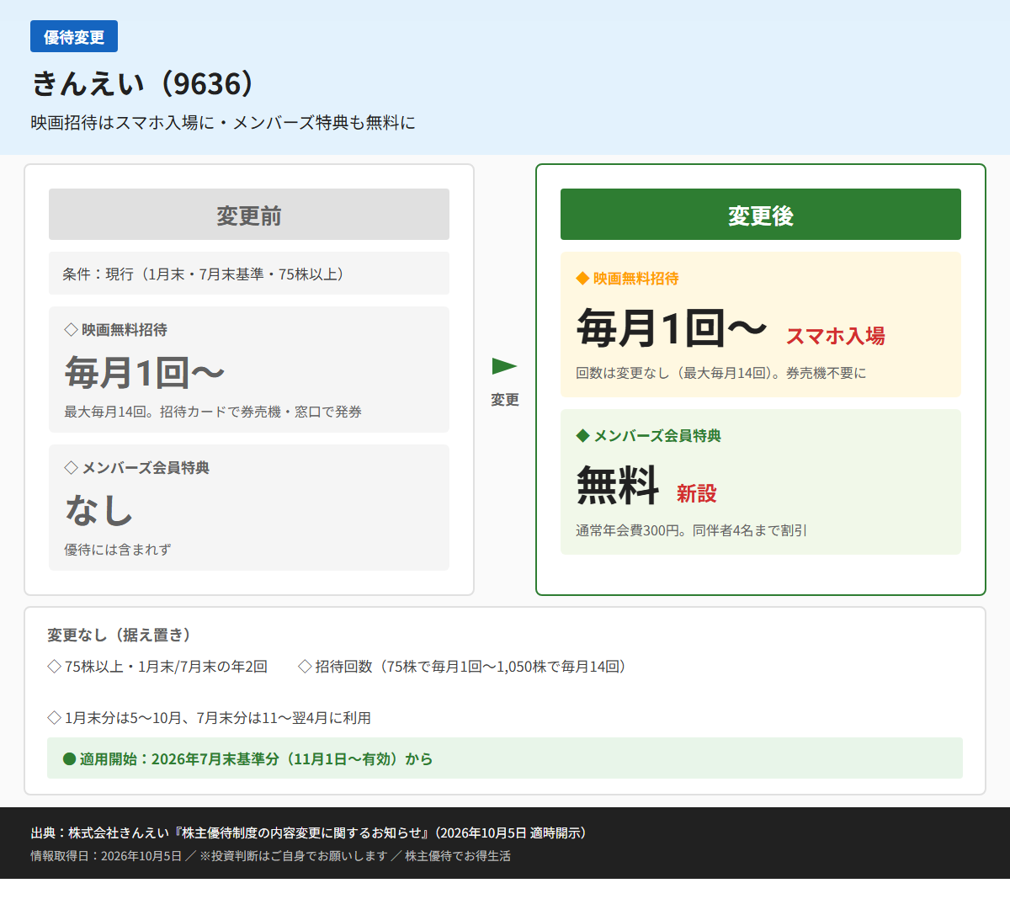The image size is (1010, 899).
Task: Select the 招待回数（75株で毎月1回〜1,050株で毎月14回） text
Action: pos(471,667)
